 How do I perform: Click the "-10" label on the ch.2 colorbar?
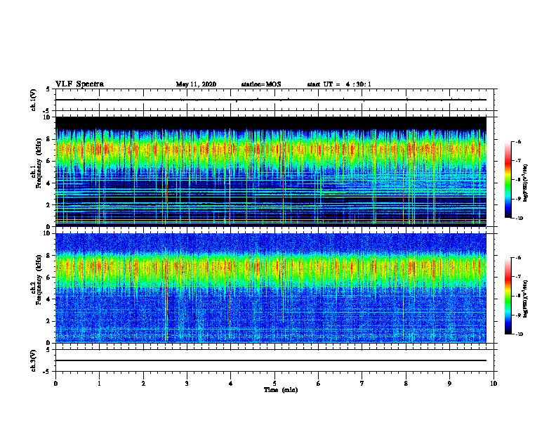[519, 334]
